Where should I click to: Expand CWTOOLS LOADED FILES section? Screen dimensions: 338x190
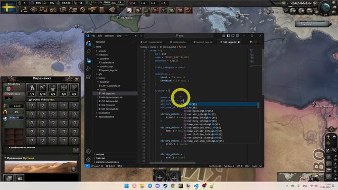click(107, 162)
